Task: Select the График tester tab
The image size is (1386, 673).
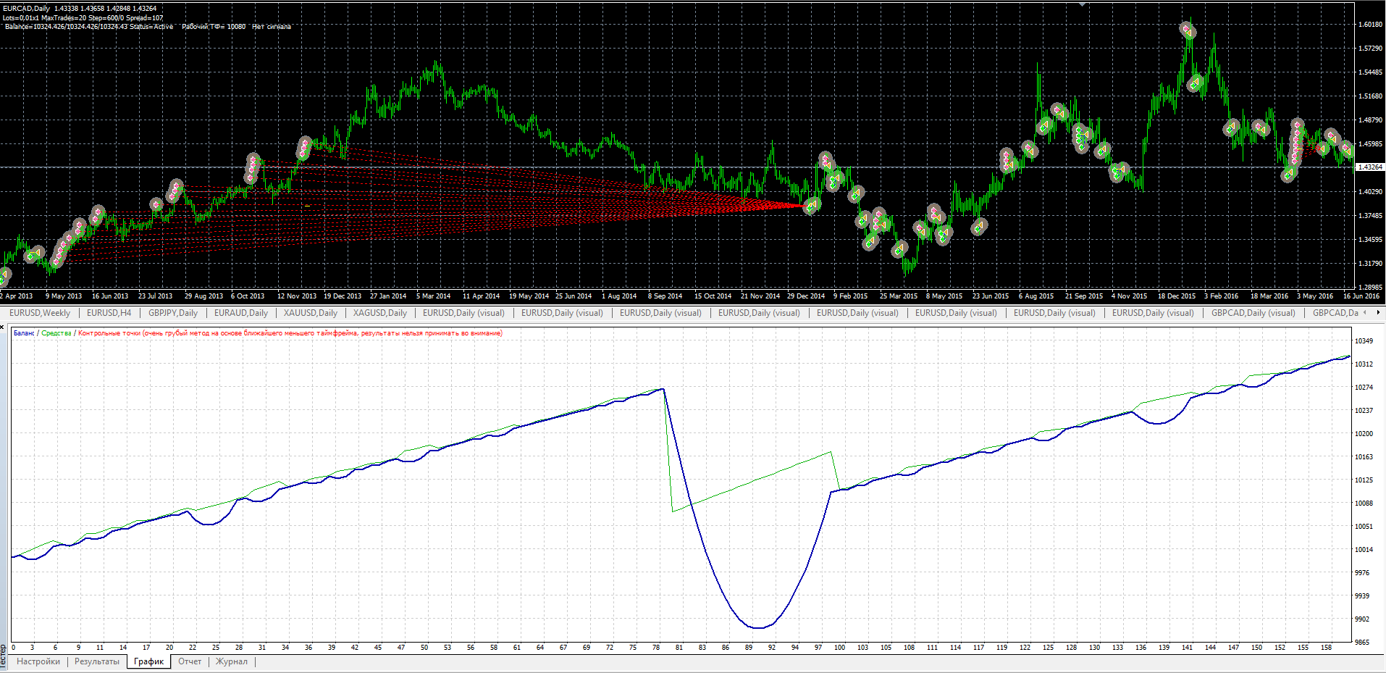Action: pos(149,661)
